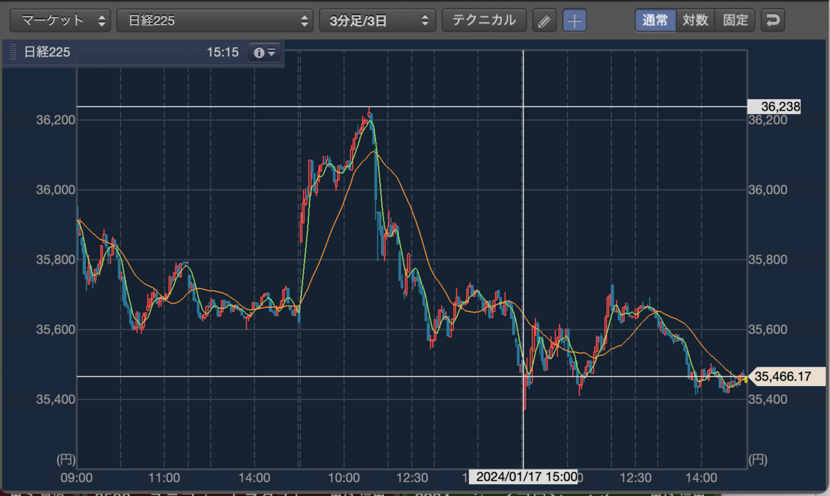Screen dimensions: 830x496
Task: Click the 36,238 high price marker
Action: point(774,107)
